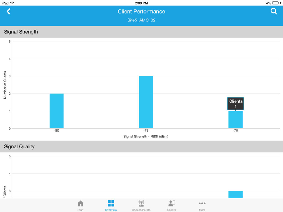283x212 pixels.
Task: Click the Site5_AMC_02 subtitle
Action: (x=141, y=20)
